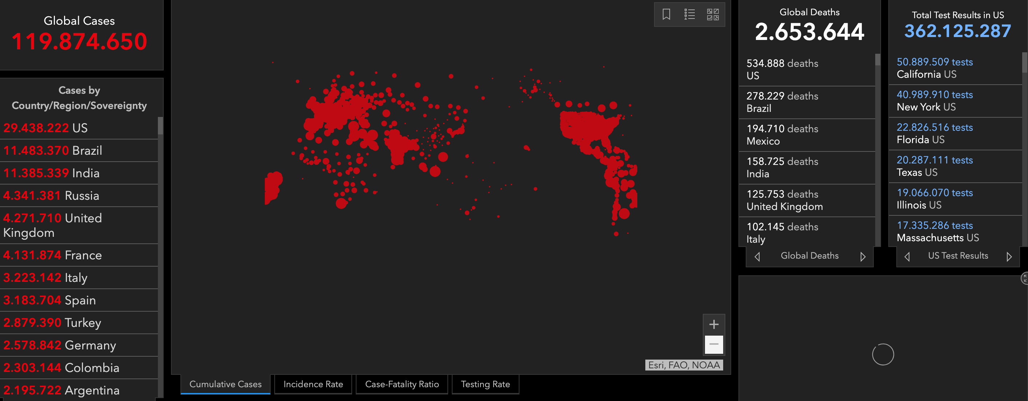Image resolution: width=1028 pixels, height=401 pixels.
Task: Open the legend list icon
Action: point(689,15)
